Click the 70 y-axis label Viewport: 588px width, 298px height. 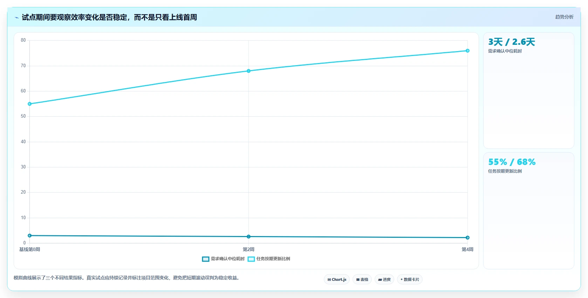coord(23,66)
